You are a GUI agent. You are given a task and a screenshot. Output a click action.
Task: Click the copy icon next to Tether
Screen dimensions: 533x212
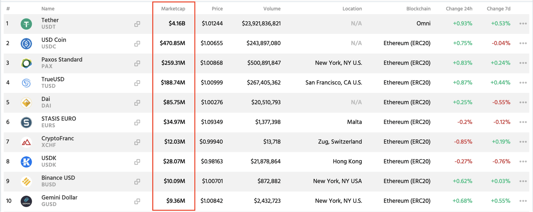click(x=137, y=24)
